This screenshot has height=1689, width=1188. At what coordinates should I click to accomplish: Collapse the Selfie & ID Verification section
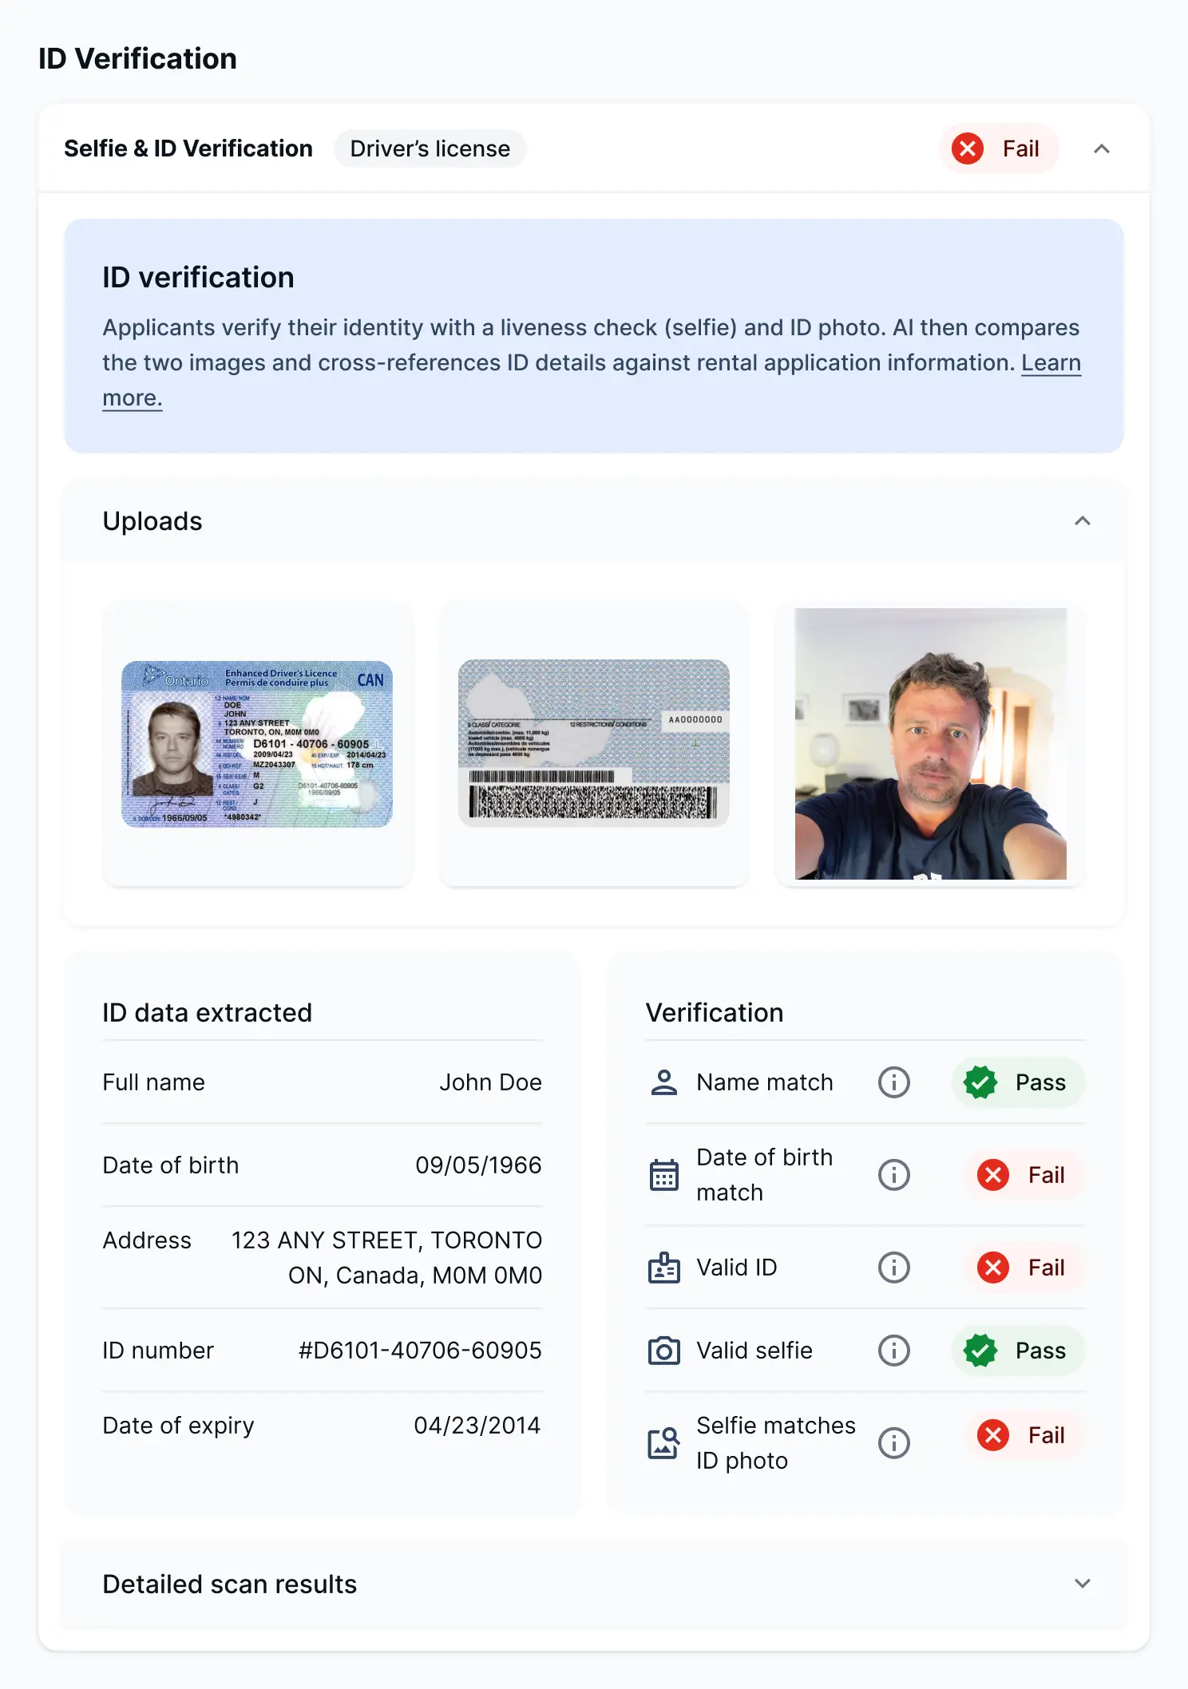[x=1101, y=149]
